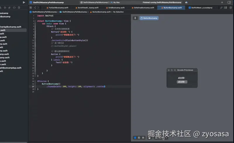Switch to selectable preview mode icon
This screenshot has width=234, height=143.
click(x=139, y=138)
